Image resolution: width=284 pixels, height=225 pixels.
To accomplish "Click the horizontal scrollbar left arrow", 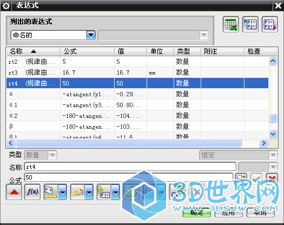I will [10, 143].
